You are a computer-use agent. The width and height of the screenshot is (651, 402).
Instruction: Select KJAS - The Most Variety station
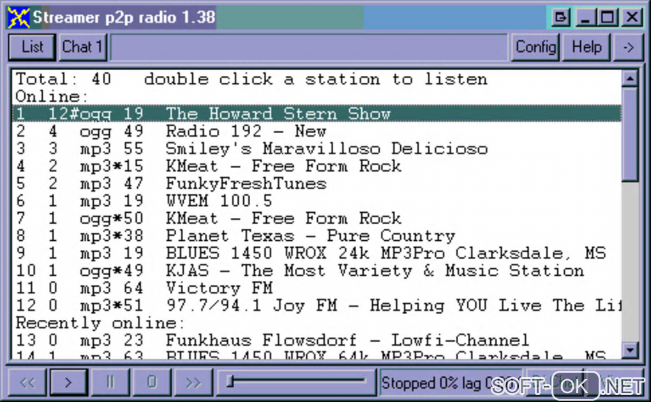tap(317, 271)
